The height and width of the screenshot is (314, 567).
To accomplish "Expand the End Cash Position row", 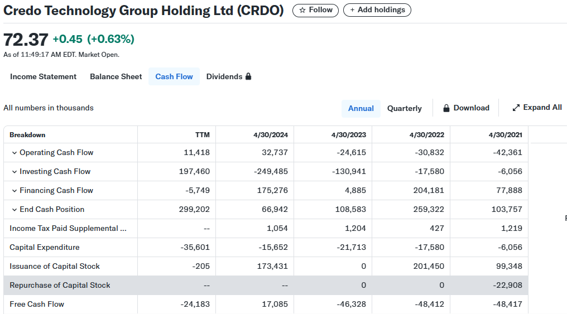I will click(15, 210).
